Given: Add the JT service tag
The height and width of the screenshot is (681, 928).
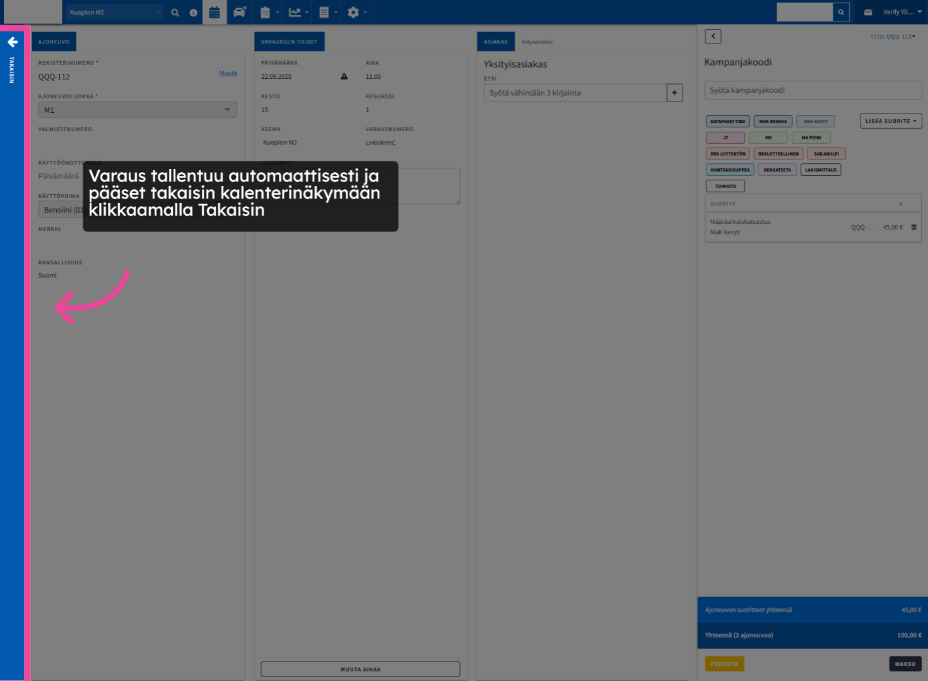Looking at the screenshot, I should coord(725,137).
